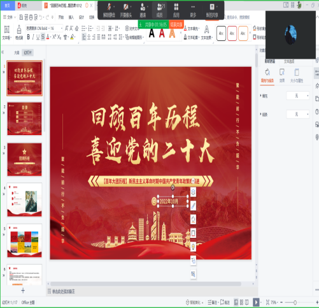
Task: Open the 开始 ribbon tab
Action: 61,17
